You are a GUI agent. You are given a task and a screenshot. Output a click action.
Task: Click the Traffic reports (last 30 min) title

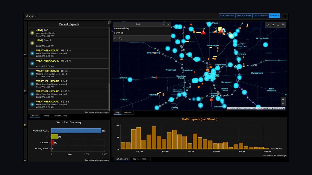[199, 120]
